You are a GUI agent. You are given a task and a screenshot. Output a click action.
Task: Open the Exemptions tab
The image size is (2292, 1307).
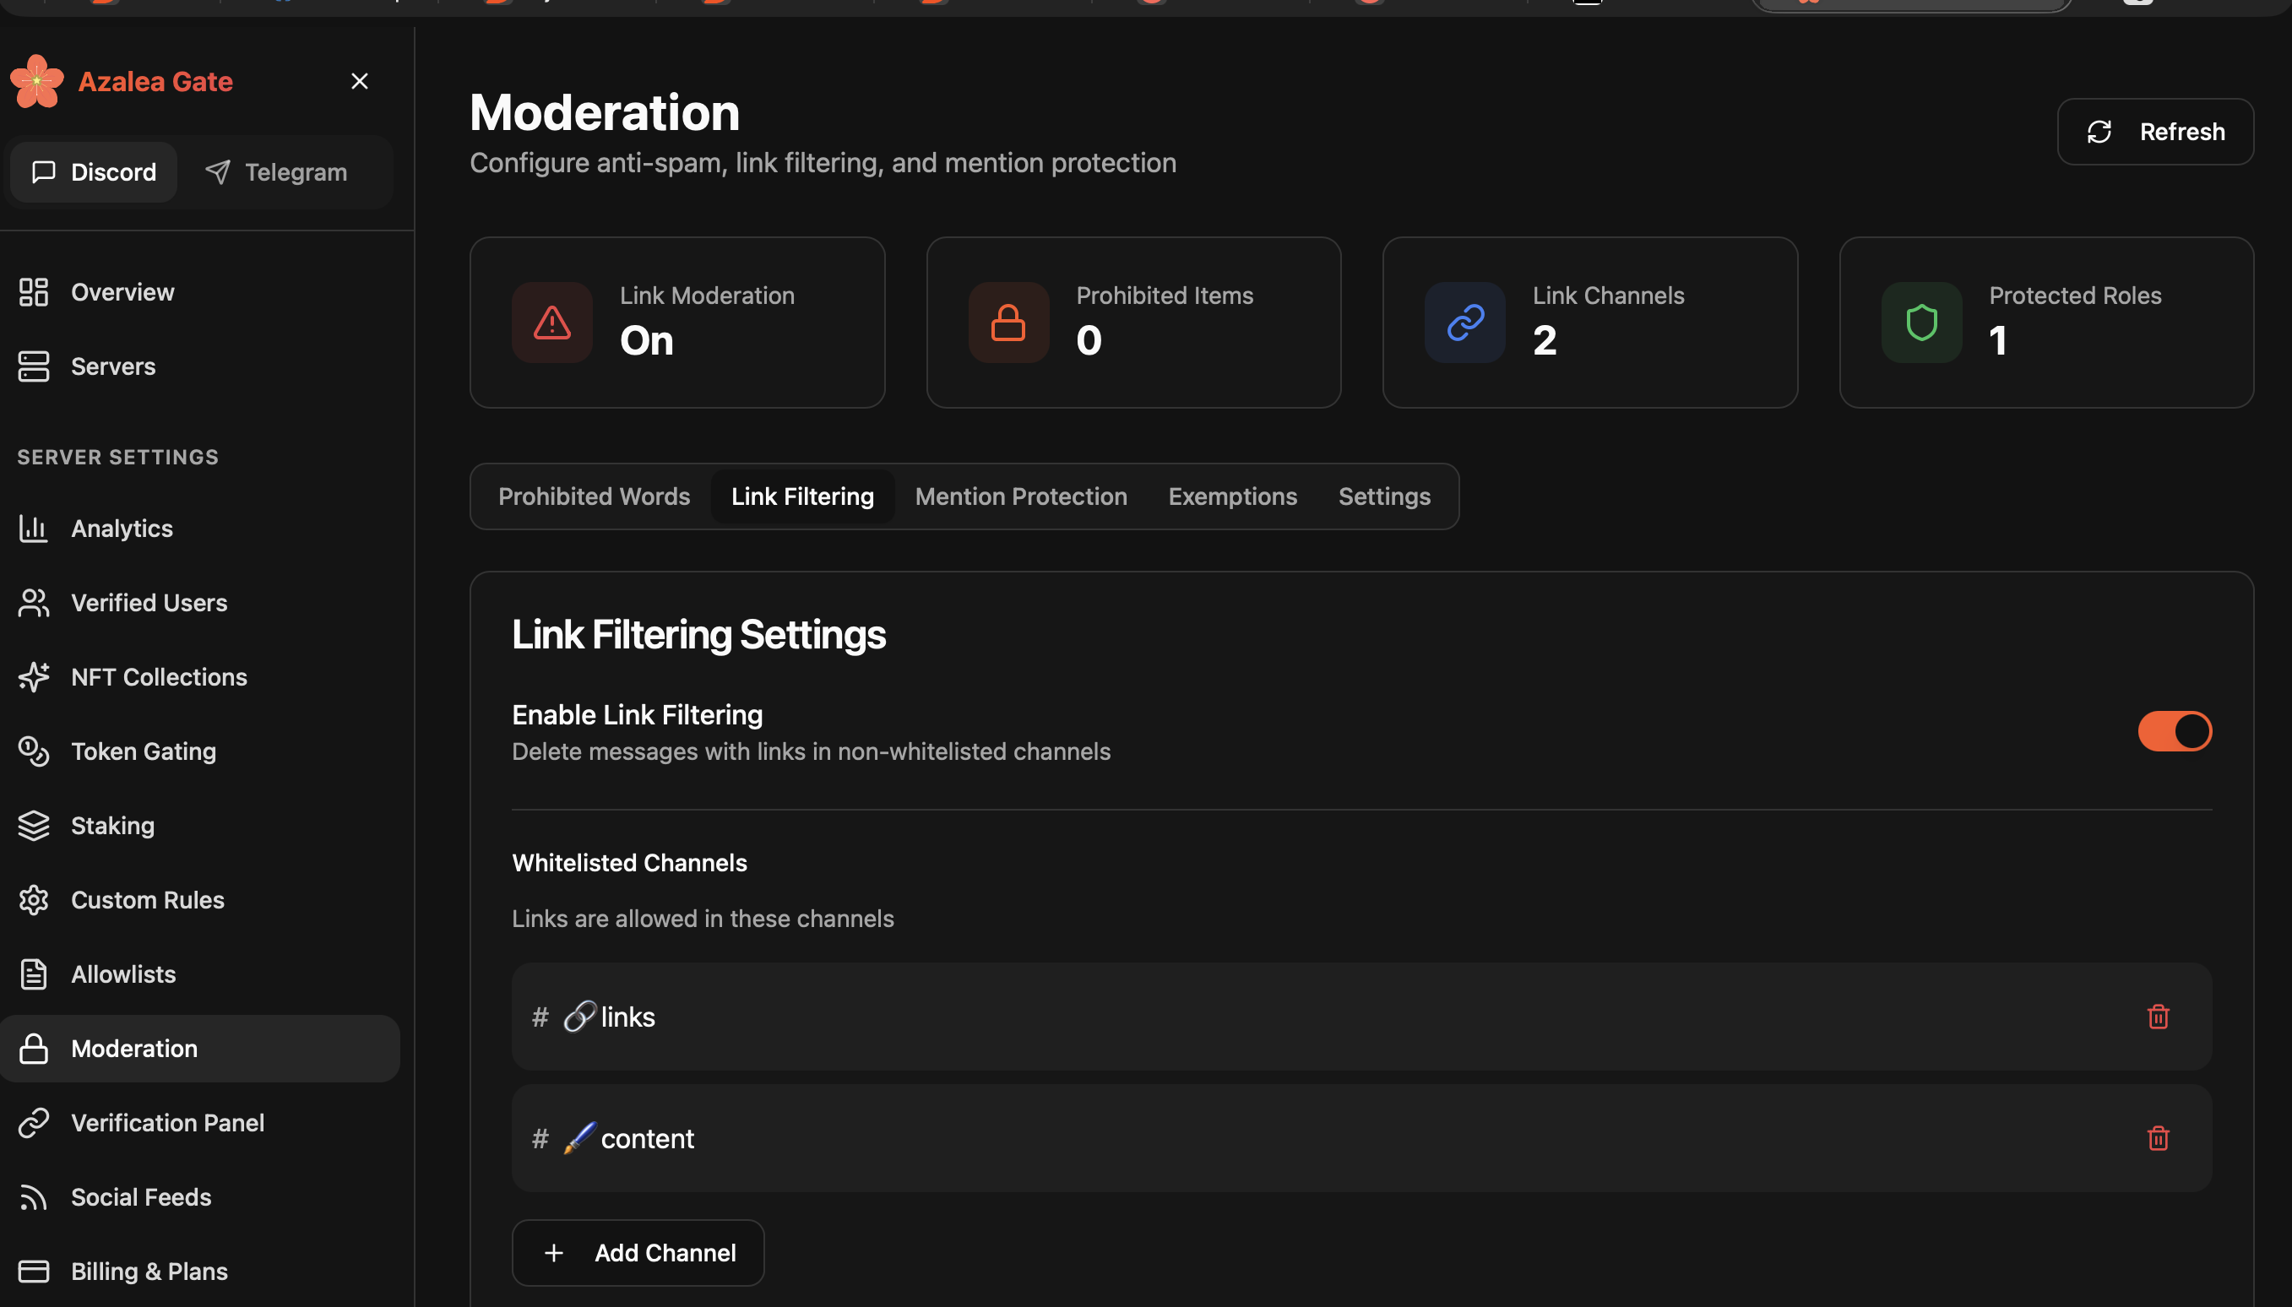coord(1232,496)
